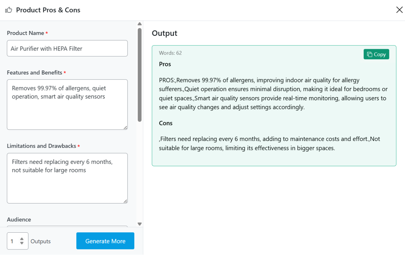
Task: Click the Audience field label
Action: (19, 220)
